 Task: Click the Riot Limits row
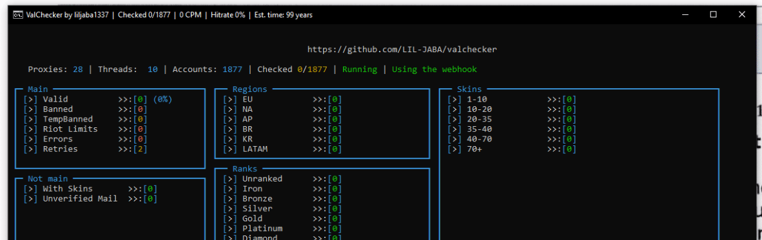[x=85, y=129]
